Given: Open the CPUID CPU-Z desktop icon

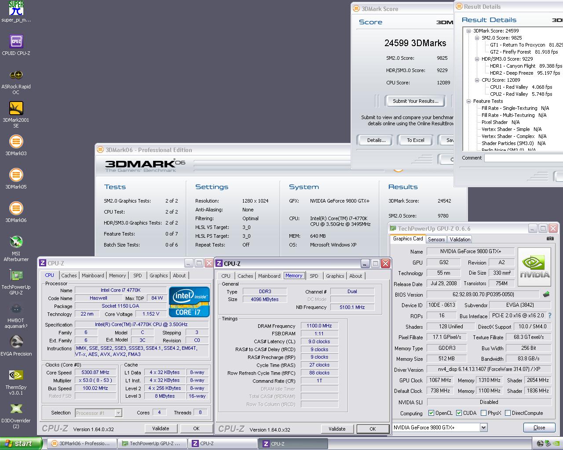Looking at the screenshot, I should [16, 42].
